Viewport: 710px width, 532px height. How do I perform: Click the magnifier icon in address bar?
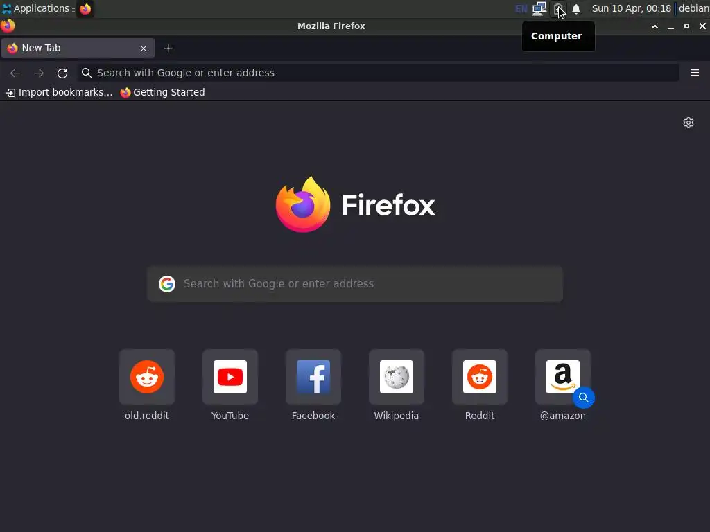(x=87, y=73)
